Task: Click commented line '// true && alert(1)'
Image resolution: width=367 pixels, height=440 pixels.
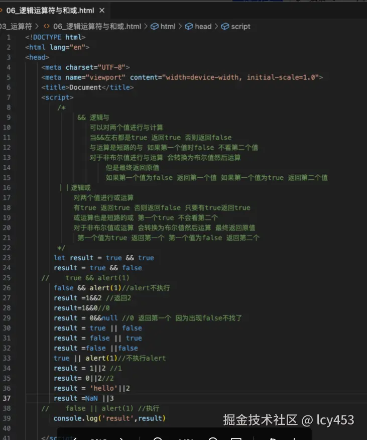Action: point(85,278)
